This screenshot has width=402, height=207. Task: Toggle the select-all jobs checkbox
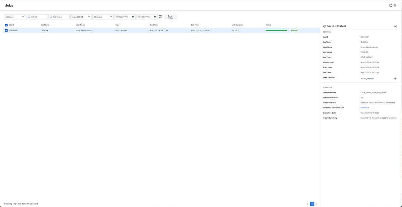tap(6, 25)
